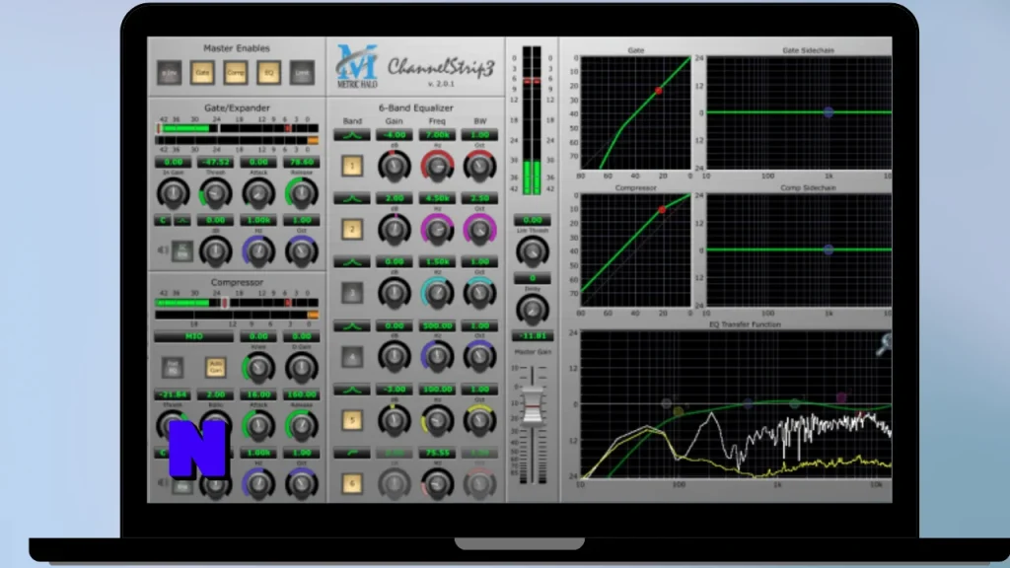The height and width of the screenshot is (568, 1010).
Task: Click compressor release field 160.00
Action: [302, 394]
